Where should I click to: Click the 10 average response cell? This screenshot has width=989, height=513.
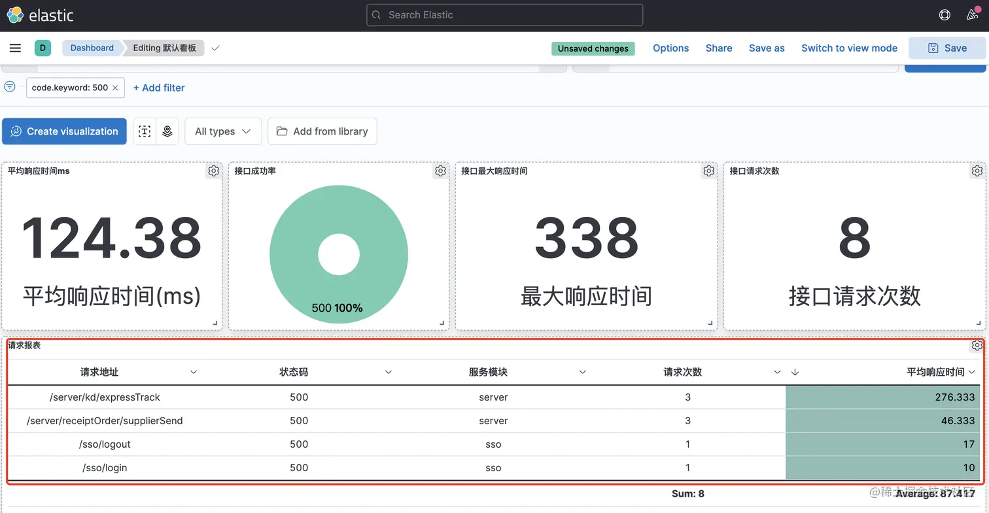(x=882, y=468)
